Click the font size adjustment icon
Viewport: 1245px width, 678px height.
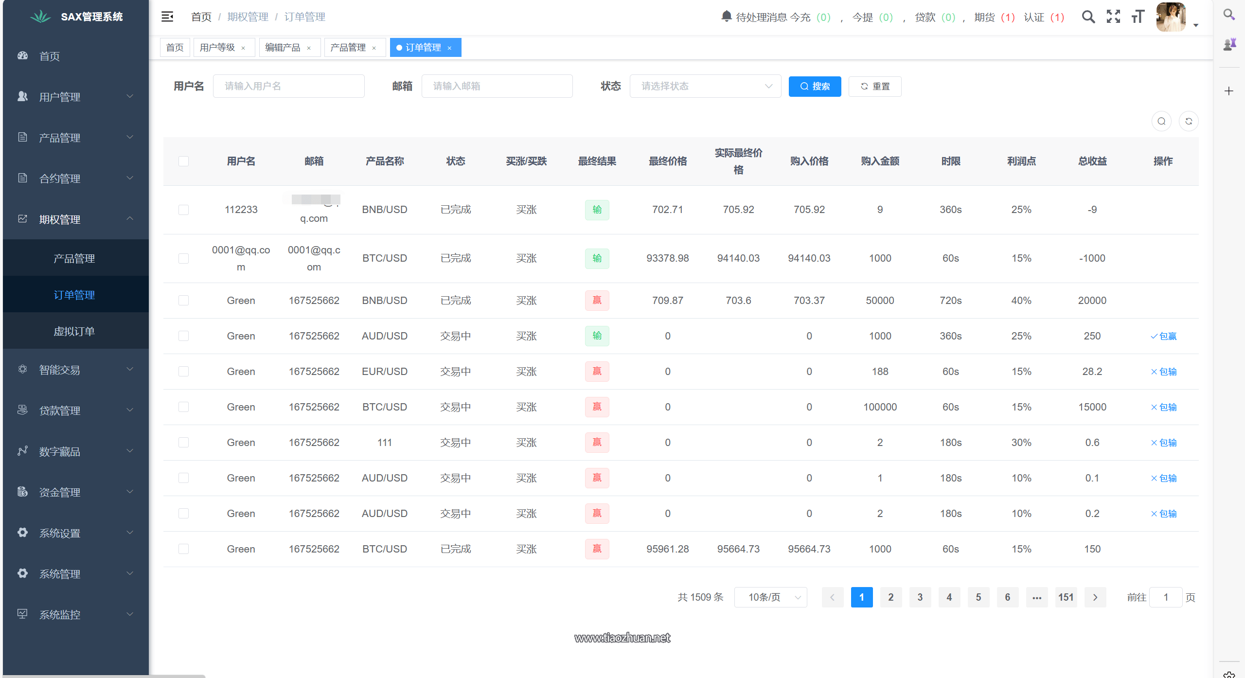click(x=1138, y=17)
